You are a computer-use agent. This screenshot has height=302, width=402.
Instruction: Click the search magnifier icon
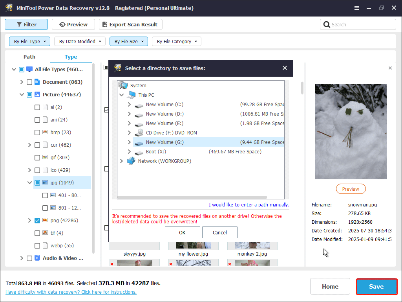(327, 24)
